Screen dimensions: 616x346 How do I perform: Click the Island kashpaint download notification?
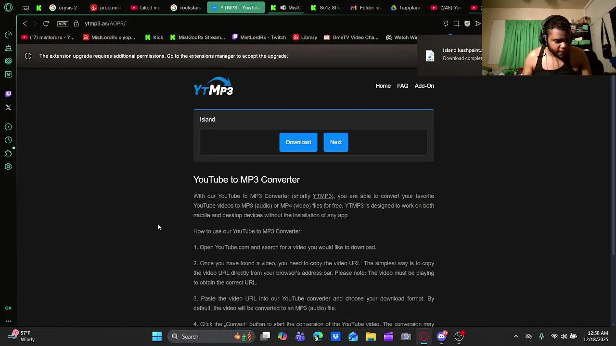(x=450, y=54)
